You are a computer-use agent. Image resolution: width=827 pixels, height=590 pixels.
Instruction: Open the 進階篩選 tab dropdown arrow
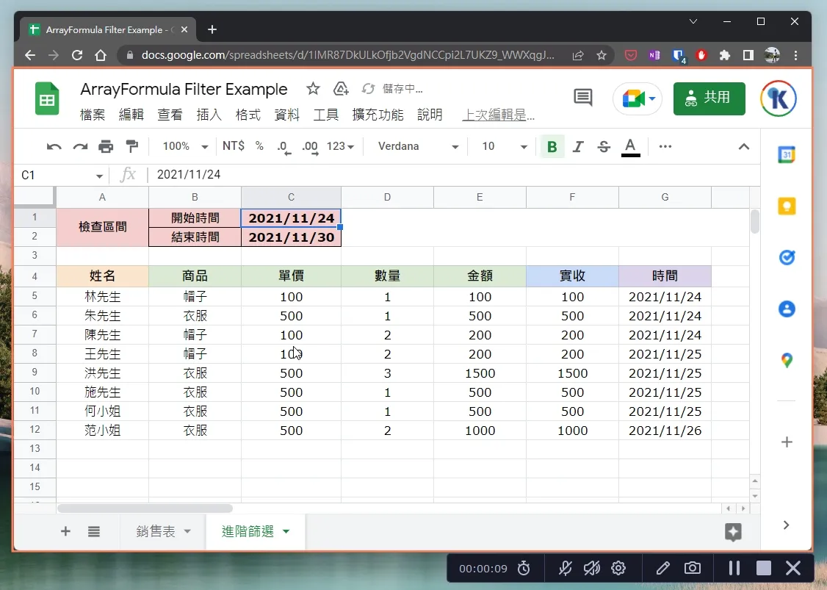click(286, 531)
